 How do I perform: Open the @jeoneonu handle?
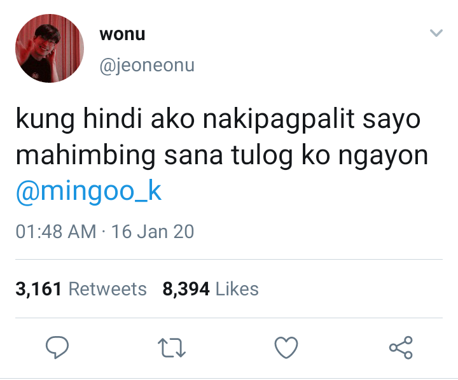pos(147,66)
